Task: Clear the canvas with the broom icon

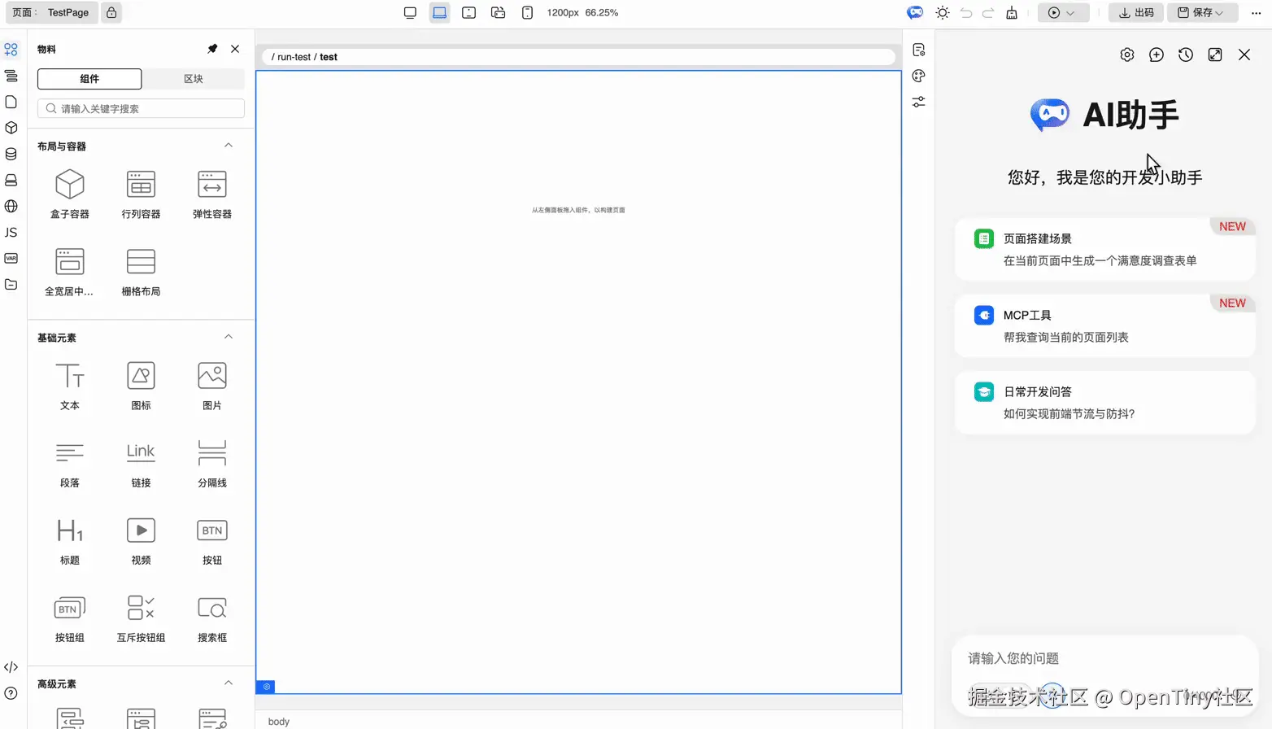Action: [1012, 13]
